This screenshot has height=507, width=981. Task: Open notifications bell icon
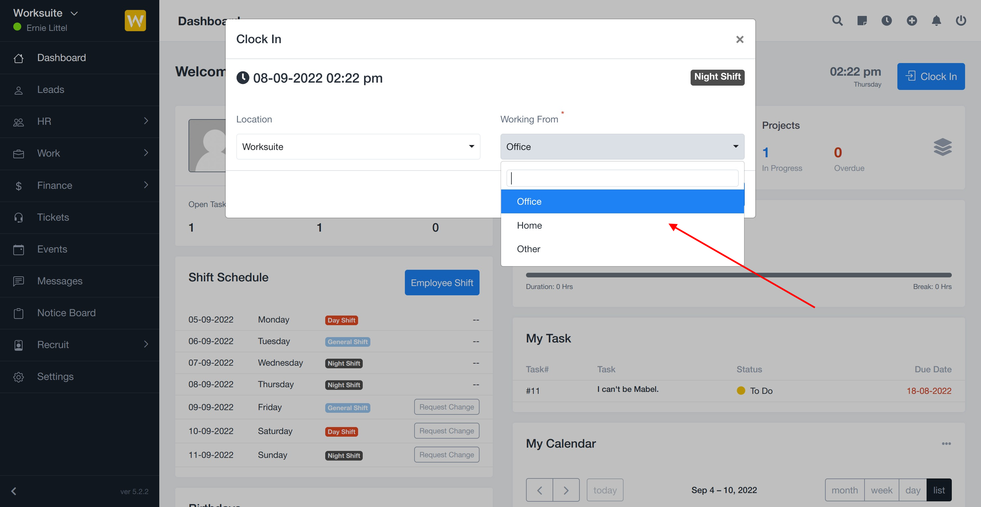point(937,21)
